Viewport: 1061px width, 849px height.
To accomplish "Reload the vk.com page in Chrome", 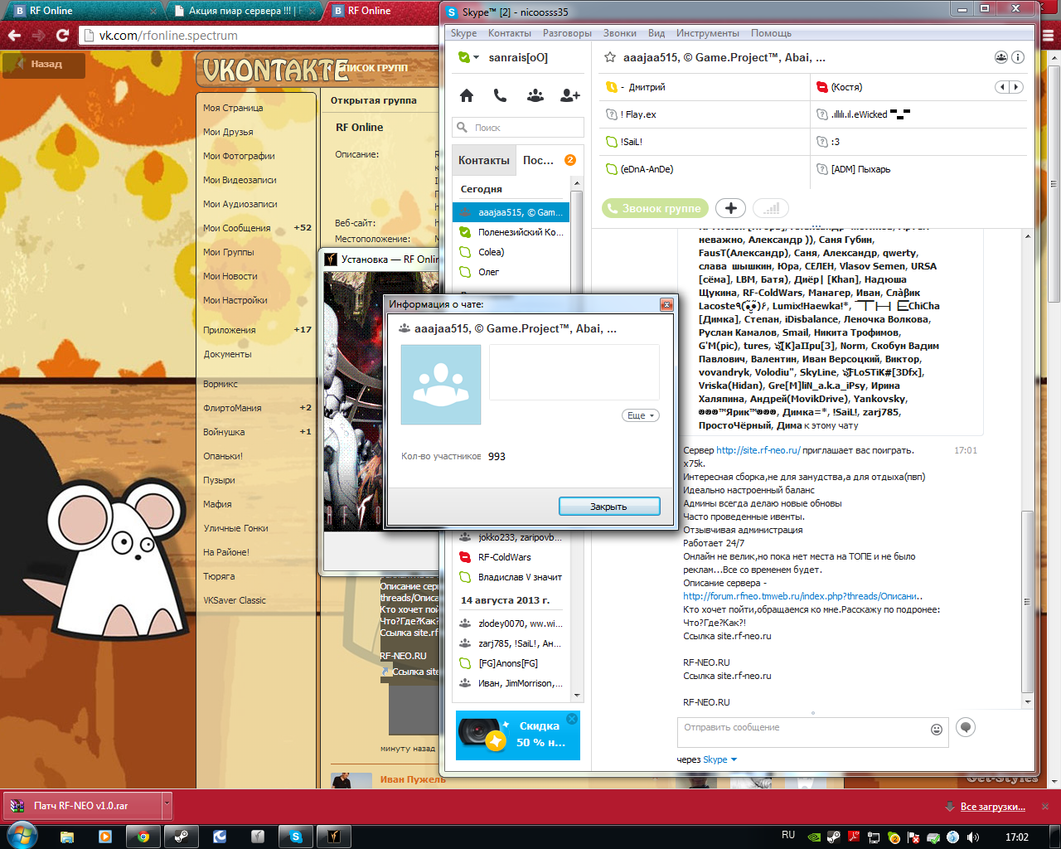I will click(x=62, y=35).
